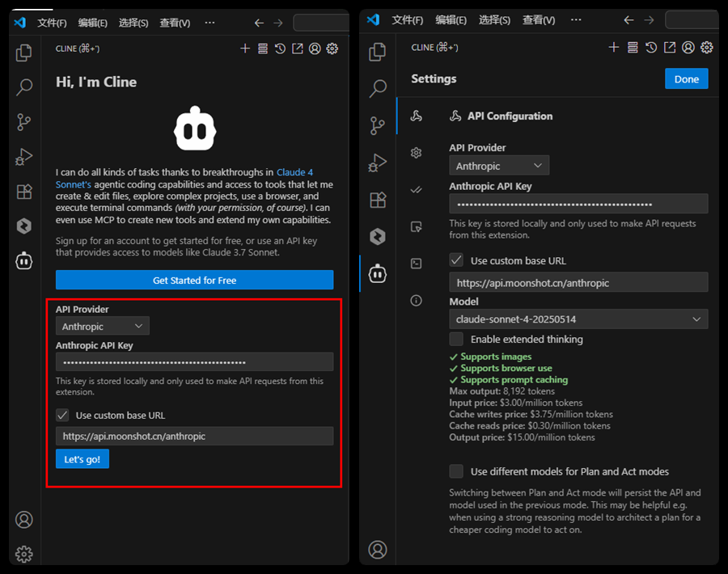Go back using arrow in welcome window title bar

point(259,23)
